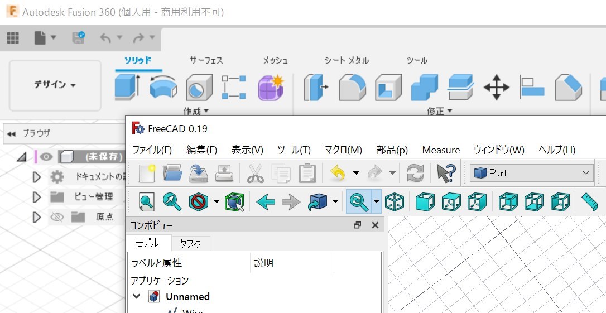Viewport: 606px width, 313px height.
Task: Select the Shell tool in Fusion 360
Action: tap(388, 88)
